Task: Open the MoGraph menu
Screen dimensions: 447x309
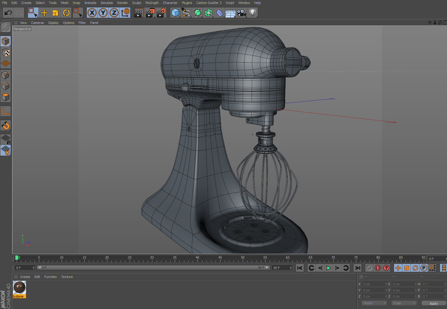Action: [152, 3]
